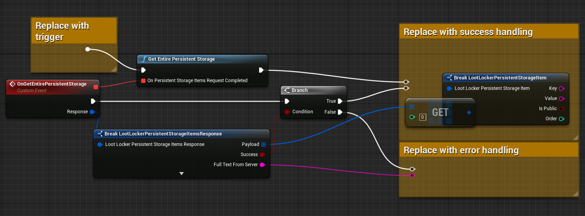Click the red Condition input pin on Branch

tap(287, 112)
